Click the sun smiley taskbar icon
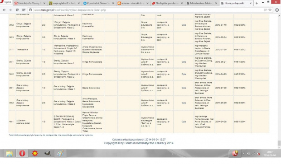The height and width of the screenshot is (164, 281). 35,153
